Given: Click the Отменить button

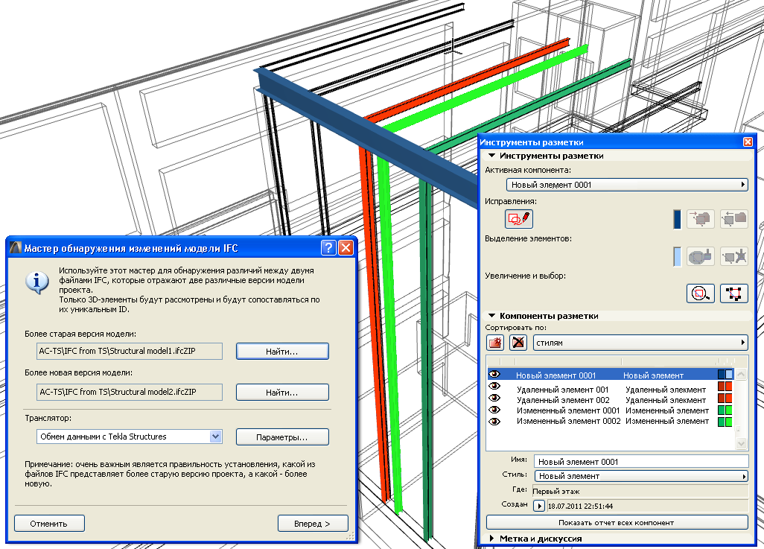Looking at the screenshot, I should click(x=49, y=523).
